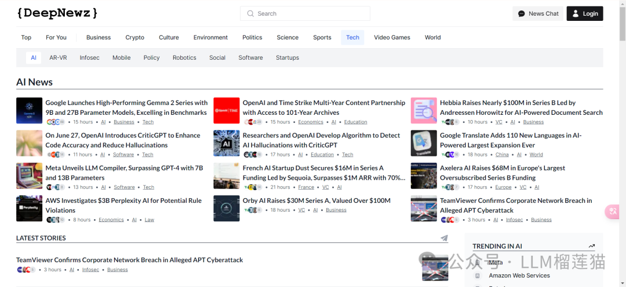Open the French startup Dust thumbnail
This screenshot has width=626, height=287.
pos(227,176)
